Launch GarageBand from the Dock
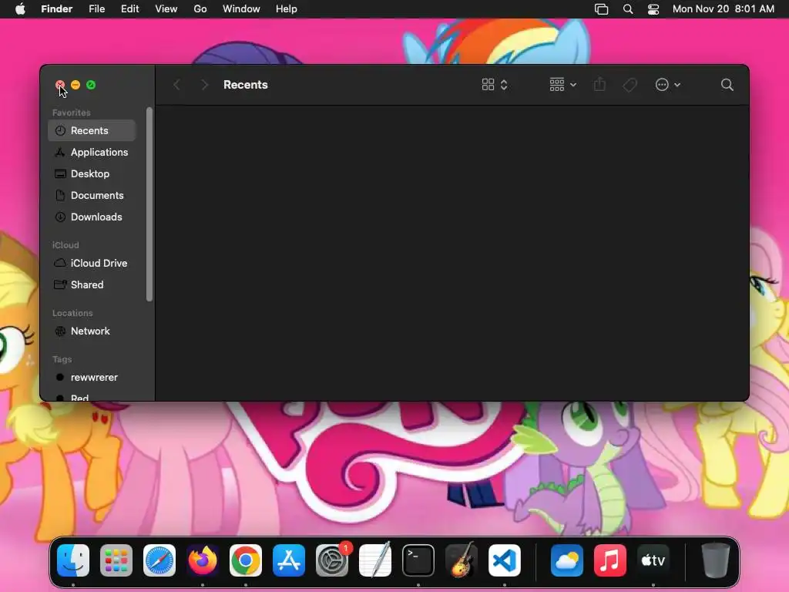Viewport: 789px width, 592px height. tap(462, 560)
